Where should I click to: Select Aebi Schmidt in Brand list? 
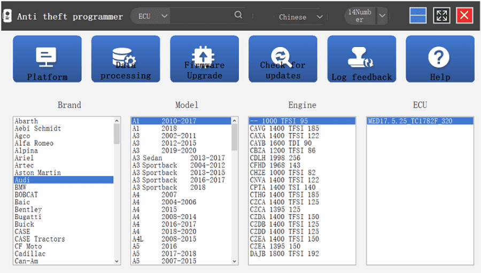(x=64, y=129)
